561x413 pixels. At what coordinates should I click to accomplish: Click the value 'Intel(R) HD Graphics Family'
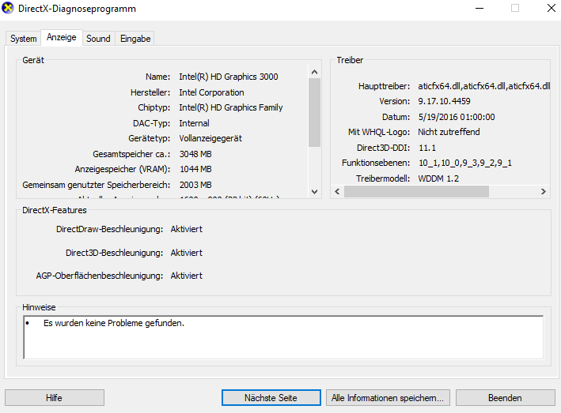pos(231,107)
